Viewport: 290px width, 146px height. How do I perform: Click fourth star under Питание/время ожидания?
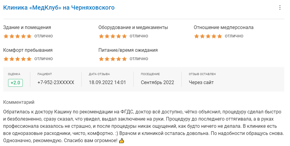[119, 59]
